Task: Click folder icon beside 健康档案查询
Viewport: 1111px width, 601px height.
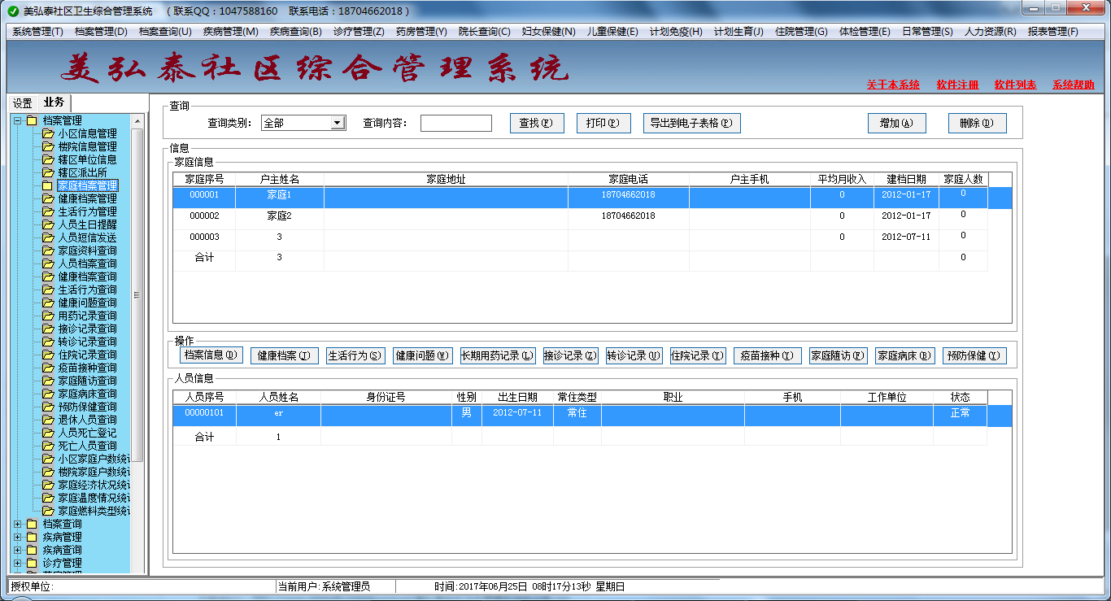Action: click(48, 277)
